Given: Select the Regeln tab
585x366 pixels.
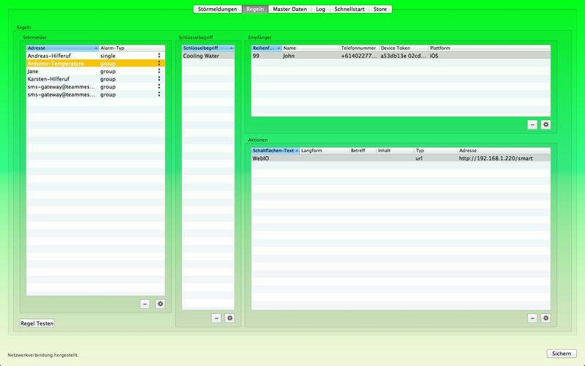Looking at the screenshot, I should click(255, 9).
